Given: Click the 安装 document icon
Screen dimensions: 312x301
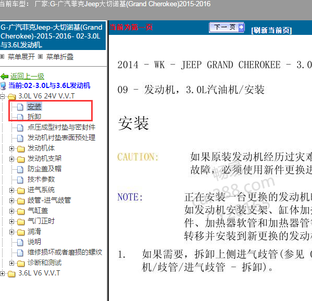Looking at the screenshot, I should 20,107.
